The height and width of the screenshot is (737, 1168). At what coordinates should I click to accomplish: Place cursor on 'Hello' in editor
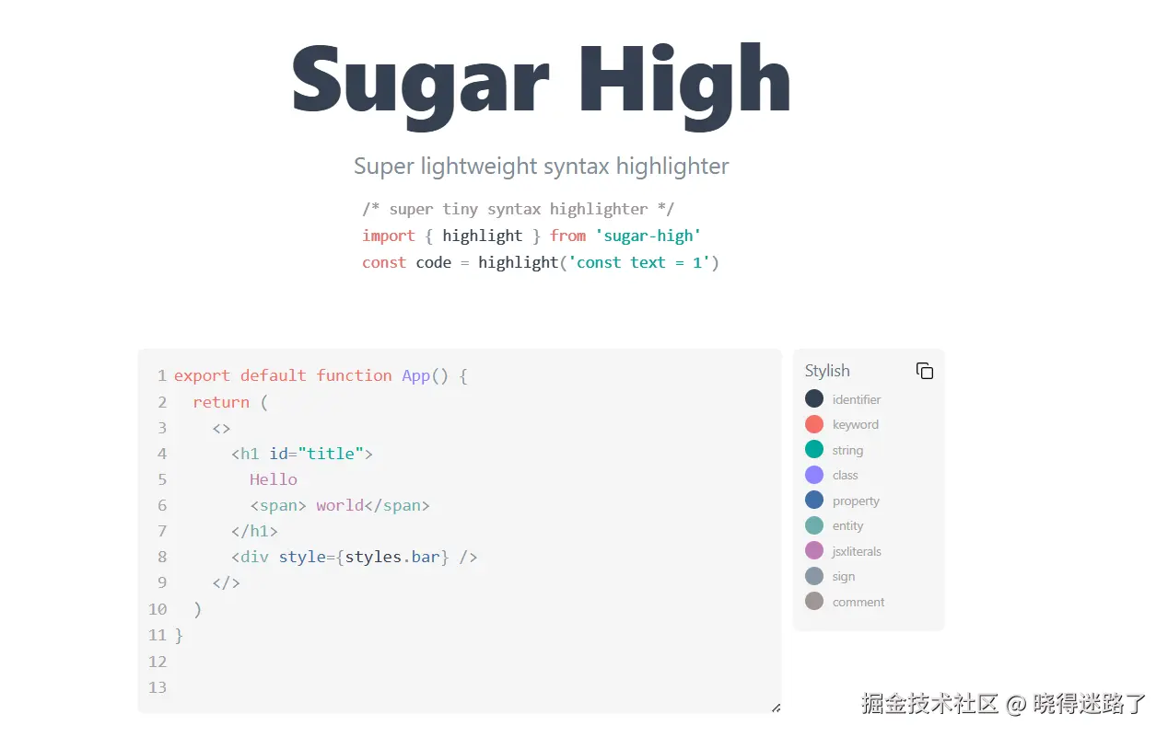click(x=274, y=479)
